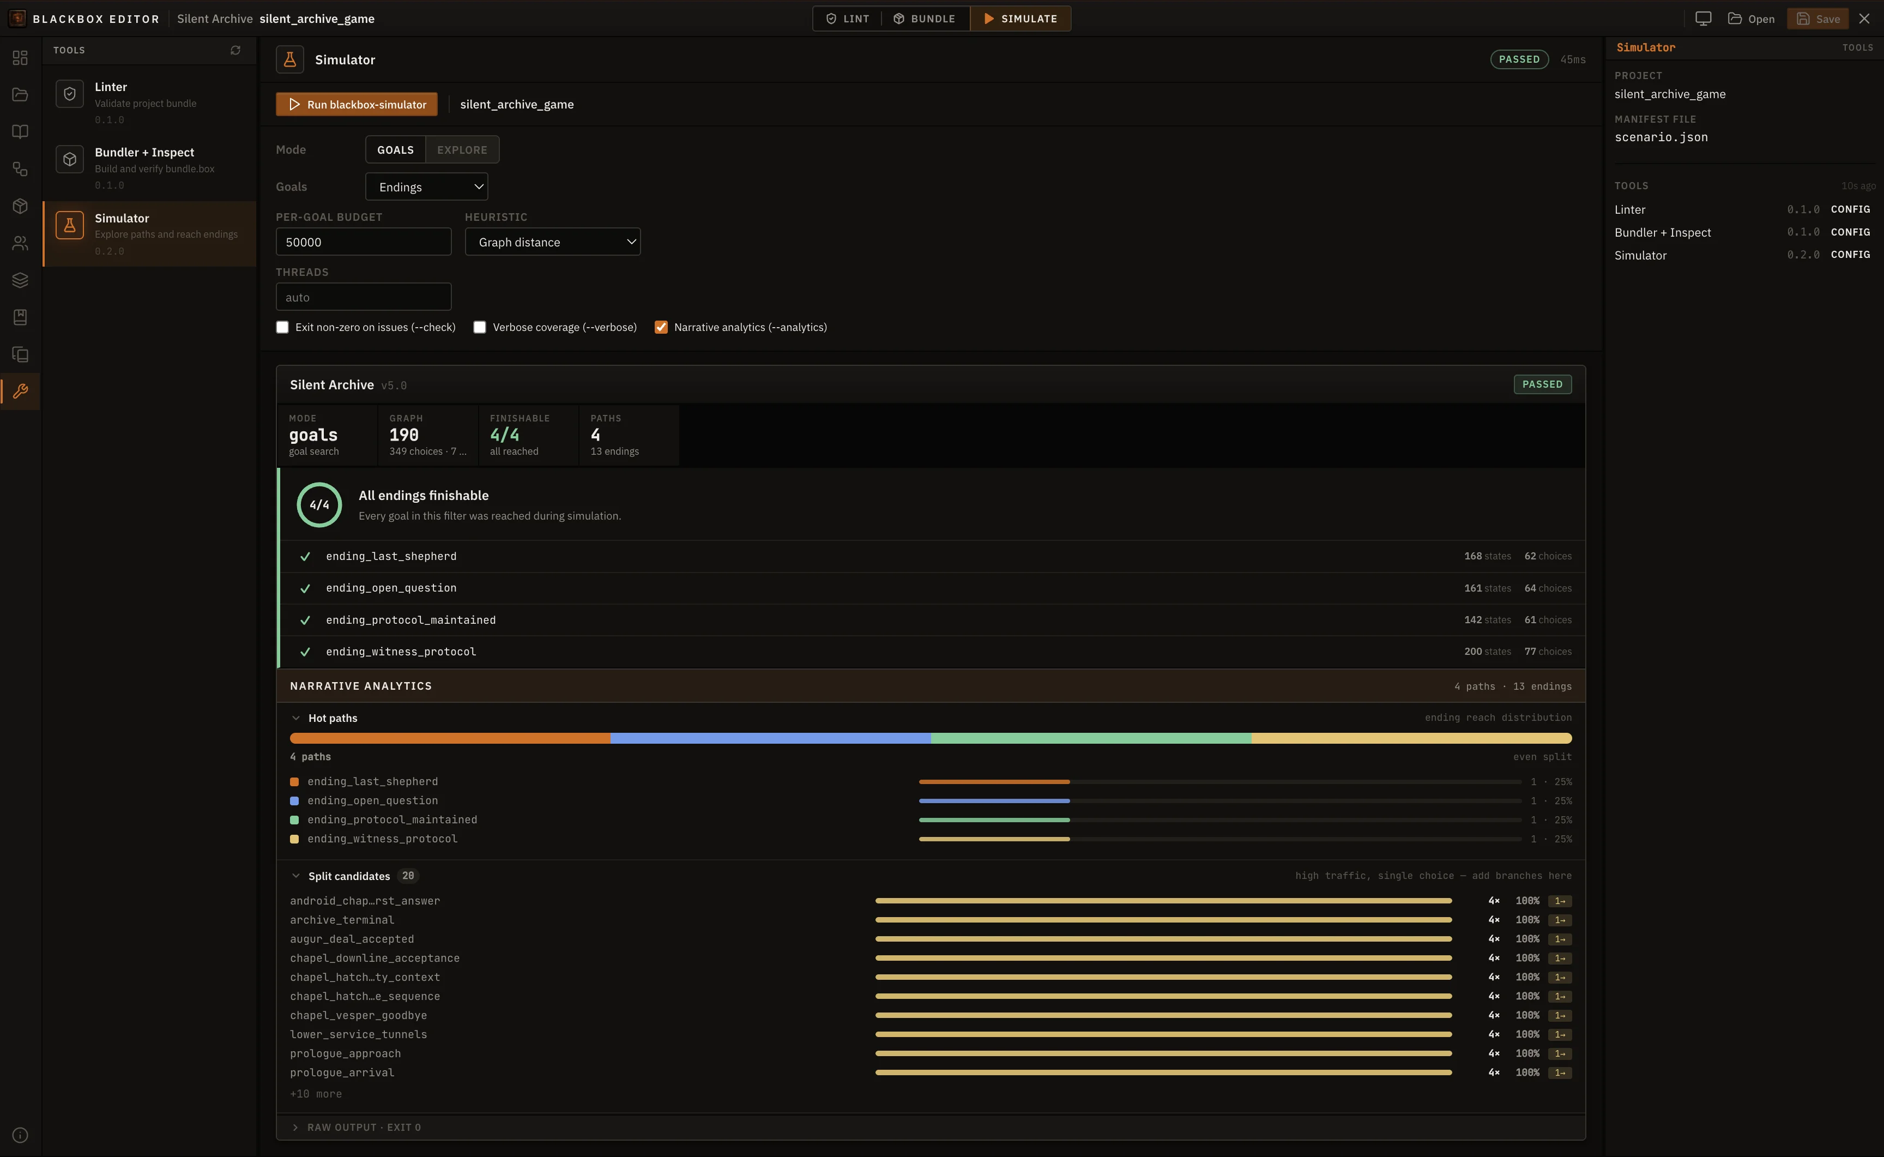
Task: Open the Goals Endings dropdown
Action: click(427, 186)
